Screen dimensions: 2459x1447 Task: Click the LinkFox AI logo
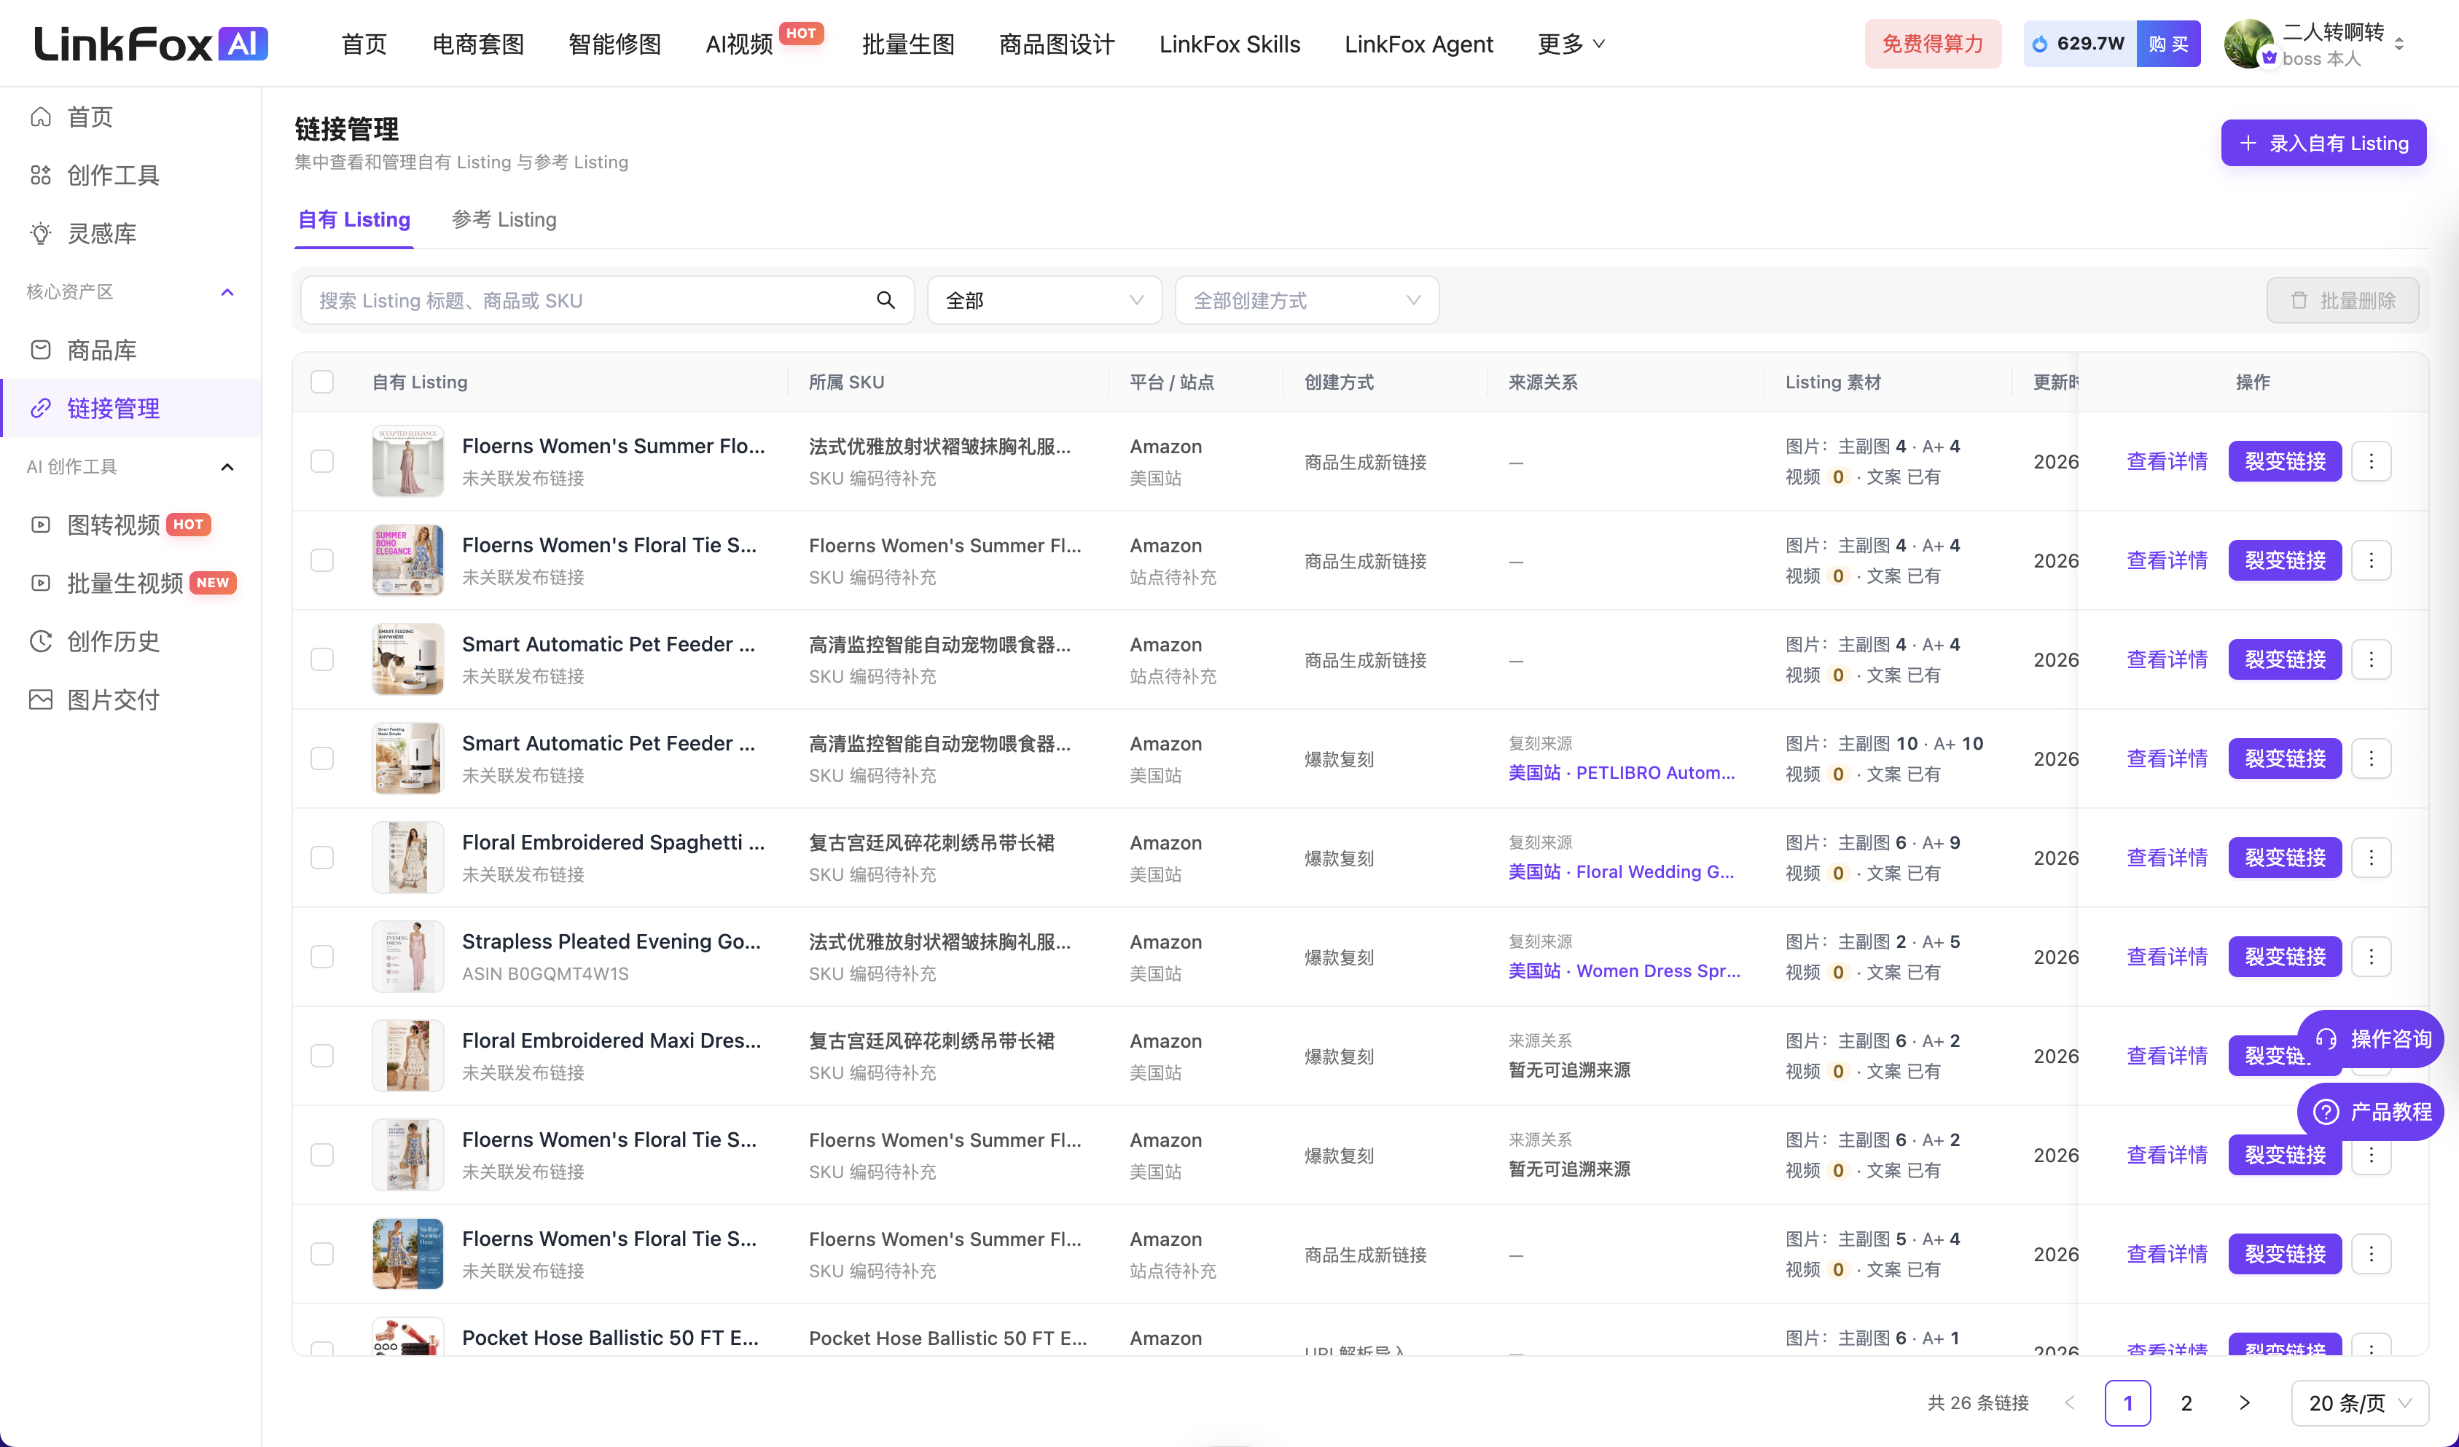pos(152,44)
